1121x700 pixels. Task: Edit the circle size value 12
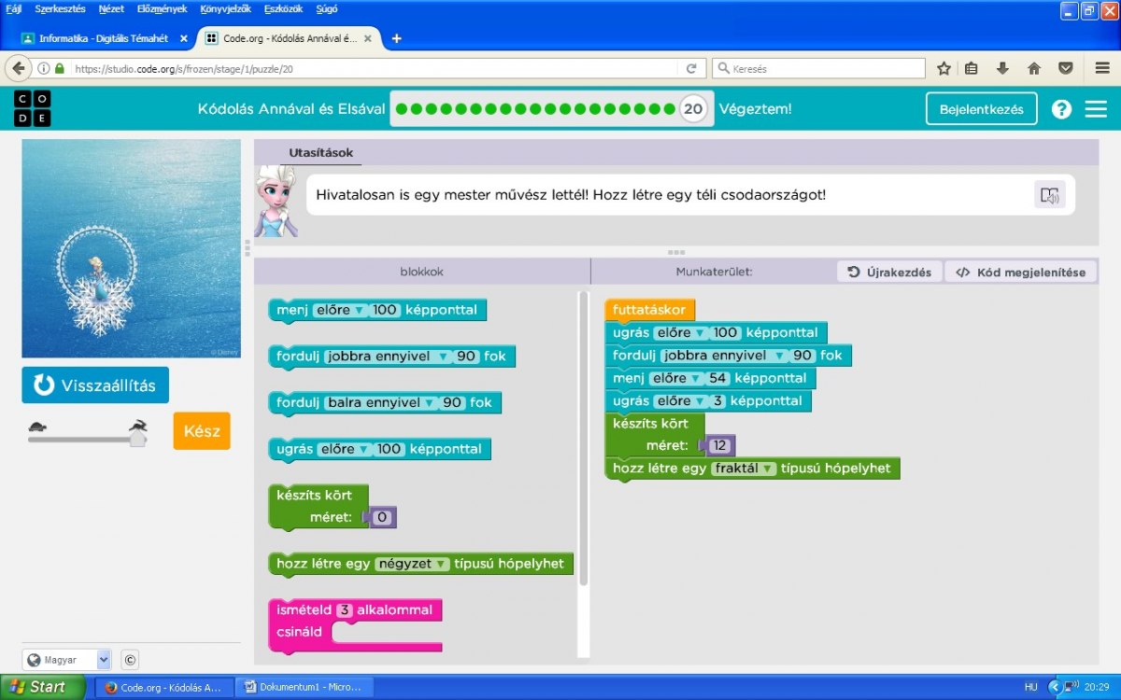point(719,446)
